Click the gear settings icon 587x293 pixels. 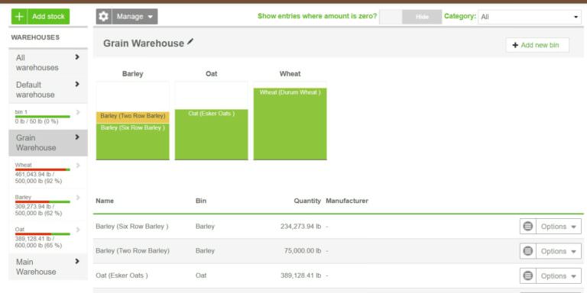(x=104, y=17)
